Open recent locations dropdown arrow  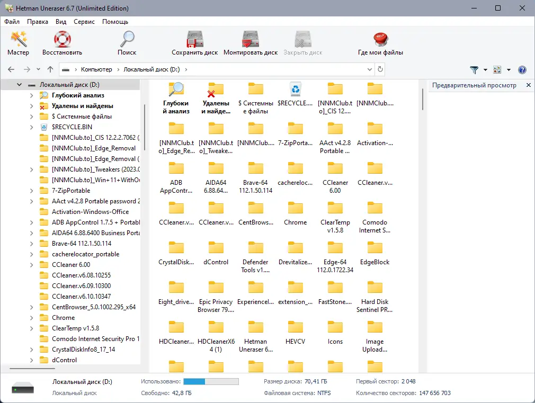pos(39,69)
